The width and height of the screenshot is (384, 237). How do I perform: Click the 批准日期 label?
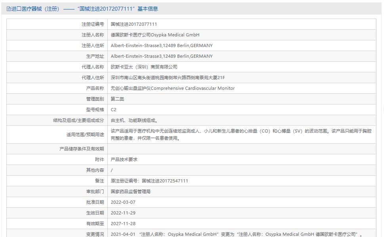(95, 202)
